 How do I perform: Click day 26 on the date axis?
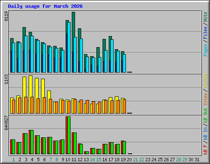click(x=166, y=159)
